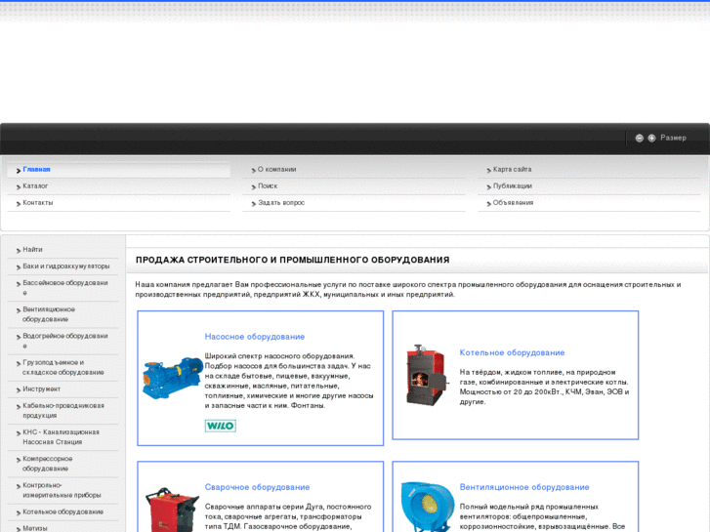Click the Продажа строительного и промышленного оборудования heading
The height and width of the screenshot is (532, 710).
[293, 260]
